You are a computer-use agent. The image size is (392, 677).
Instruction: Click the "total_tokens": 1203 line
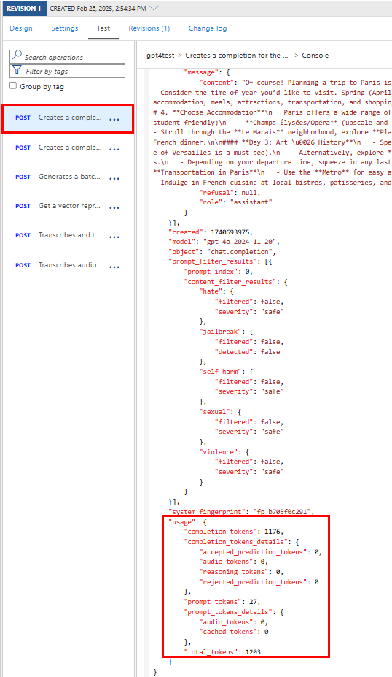[222, 652]
